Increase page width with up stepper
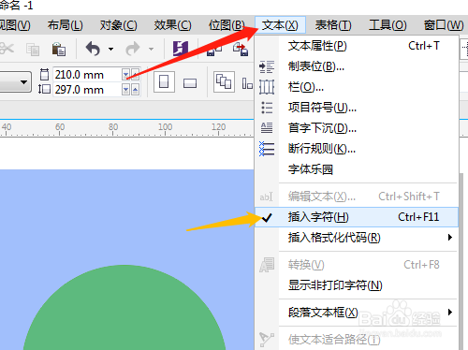The image size is (468, 350). 135,75
